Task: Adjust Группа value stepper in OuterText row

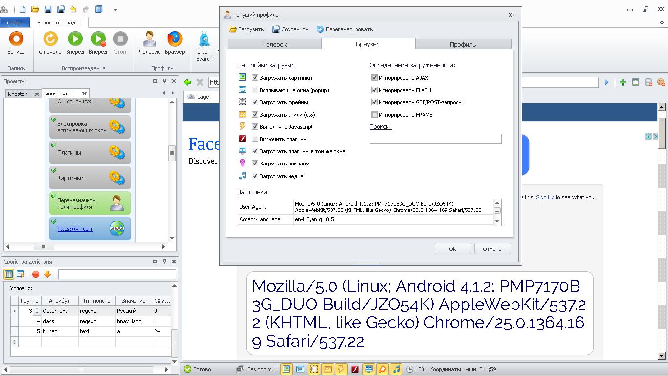Action: [x=37, y=311]
